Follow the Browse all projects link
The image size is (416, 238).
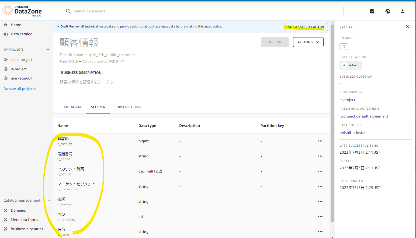(x=20, y=89)
